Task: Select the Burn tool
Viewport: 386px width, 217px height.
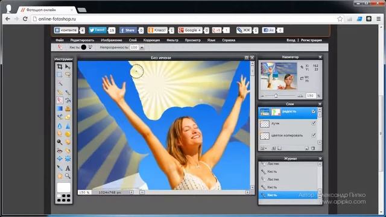Action: (x=68, y=142)
